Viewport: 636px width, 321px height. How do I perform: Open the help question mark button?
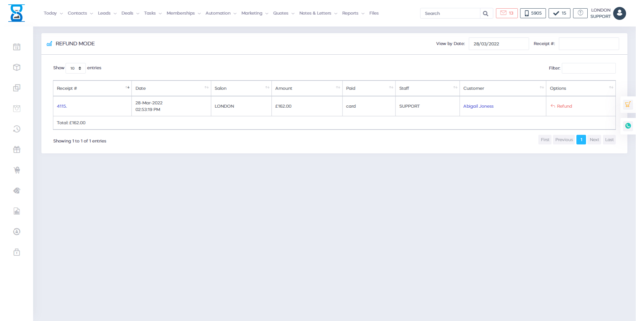pos(580,13)
